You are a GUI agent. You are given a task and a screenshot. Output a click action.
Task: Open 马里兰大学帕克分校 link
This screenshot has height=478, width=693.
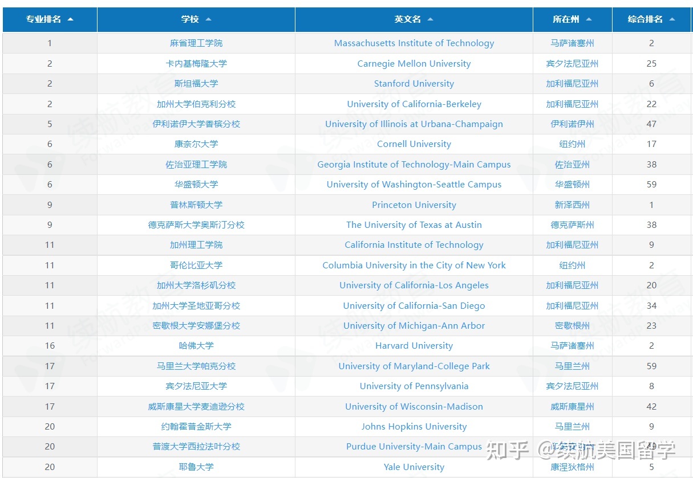pyautogui.click(x=196, y=366)
